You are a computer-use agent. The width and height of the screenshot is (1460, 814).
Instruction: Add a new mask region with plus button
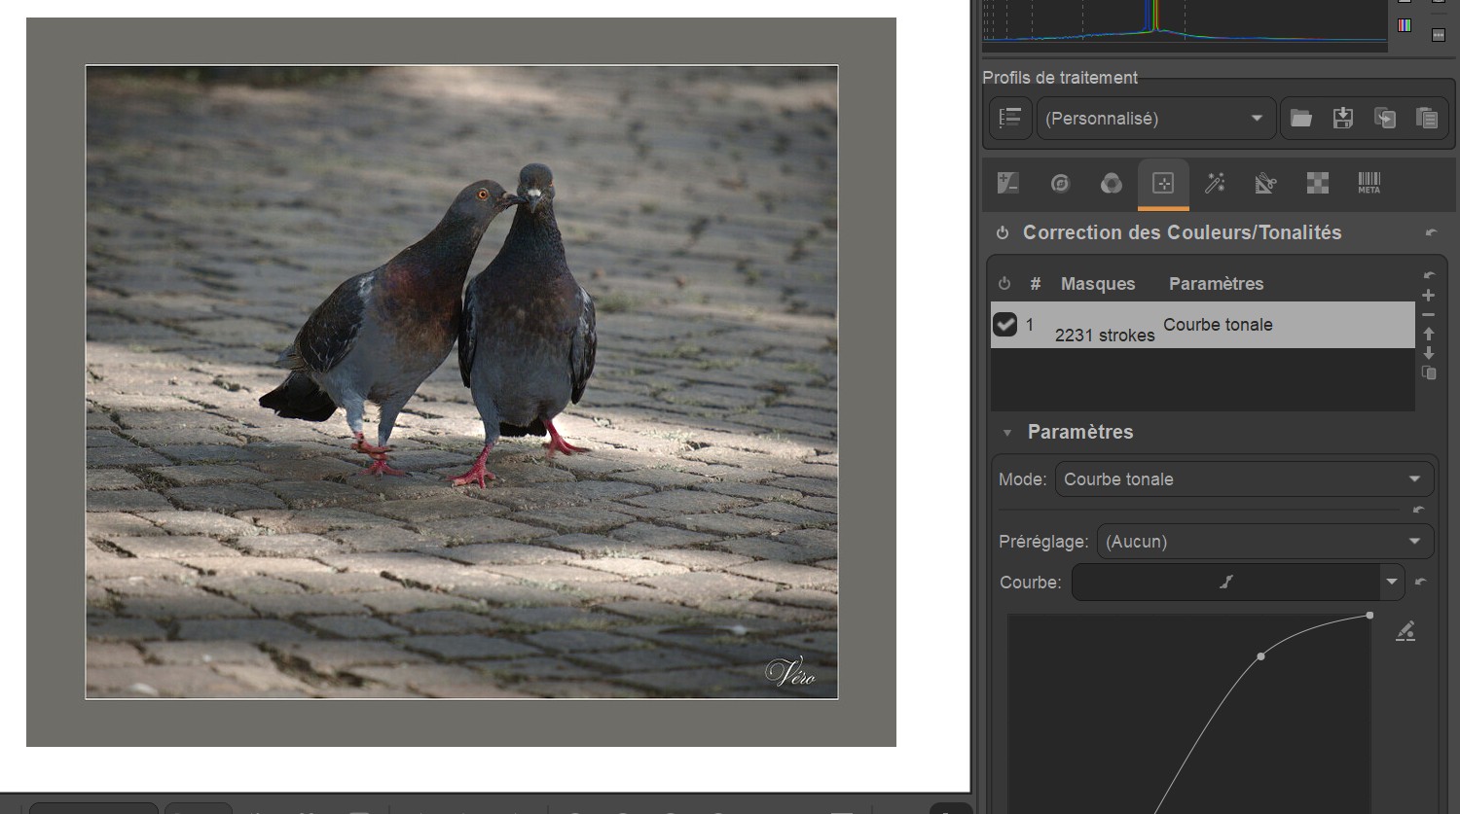coord(1428,296)
